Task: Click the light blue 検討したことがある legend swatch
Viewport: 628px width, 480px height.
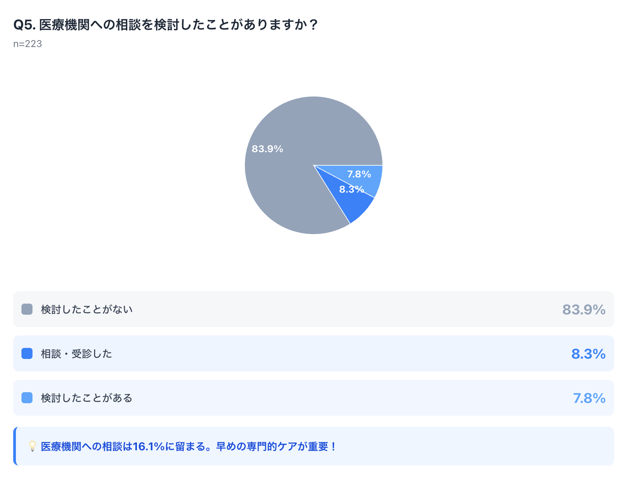Action: [27, 398]
